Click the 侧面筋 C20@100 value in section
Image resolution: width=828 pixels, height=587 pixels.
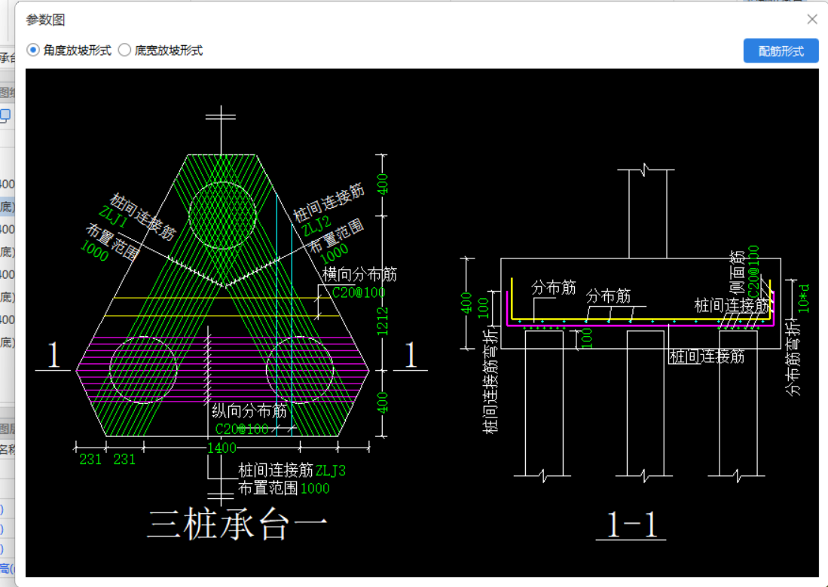[x=753, y=271]
